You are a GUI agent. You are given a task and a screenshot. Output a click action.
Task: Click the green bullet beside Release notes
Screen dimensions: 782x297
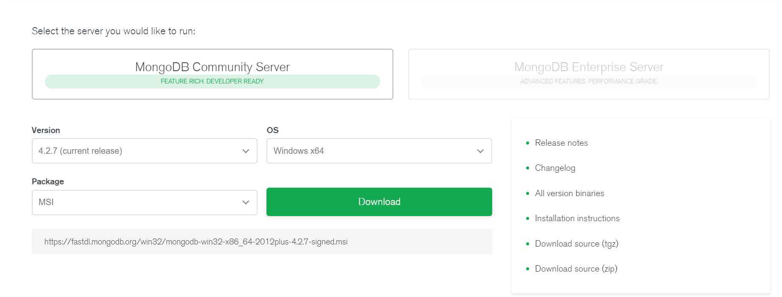527,143
